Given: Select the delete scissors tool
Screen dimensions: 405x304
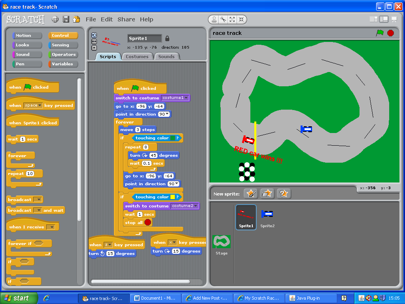Looking at the screenshot, I should tap(223, 19).
